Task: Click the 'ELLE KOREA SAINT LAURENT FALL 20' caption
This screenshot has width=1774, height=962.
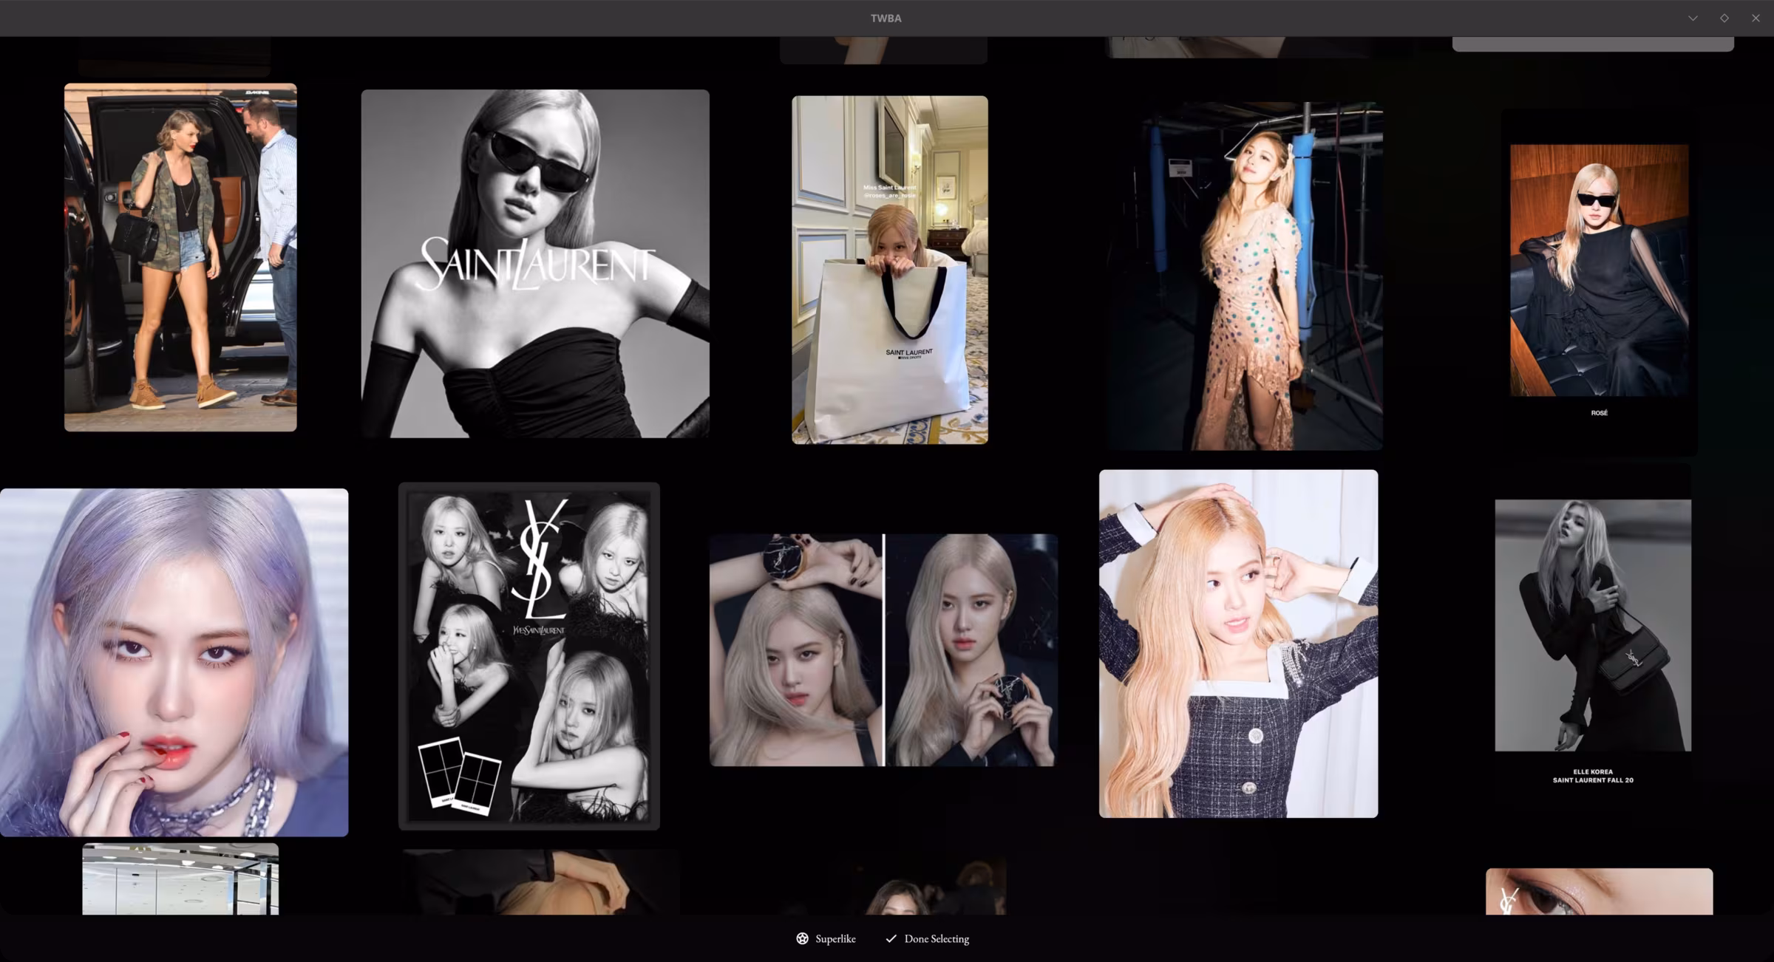Action: coord(1593,776)
